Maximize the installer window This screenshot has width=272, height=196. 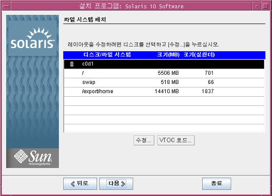[265, 6]
